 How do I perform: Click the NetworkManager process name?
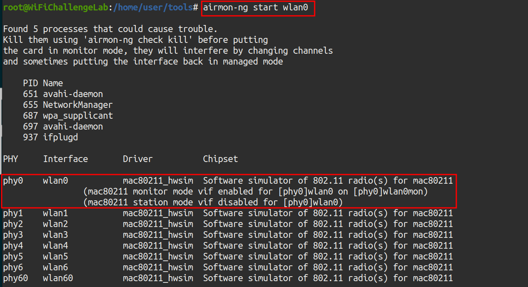78,105
